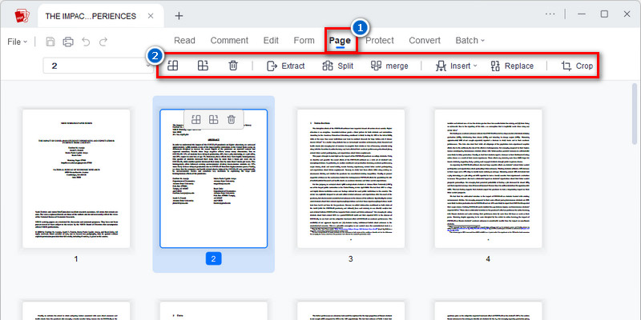Click the page number label 4
Viewport: 641px width, 320px height.
(488, 258)
